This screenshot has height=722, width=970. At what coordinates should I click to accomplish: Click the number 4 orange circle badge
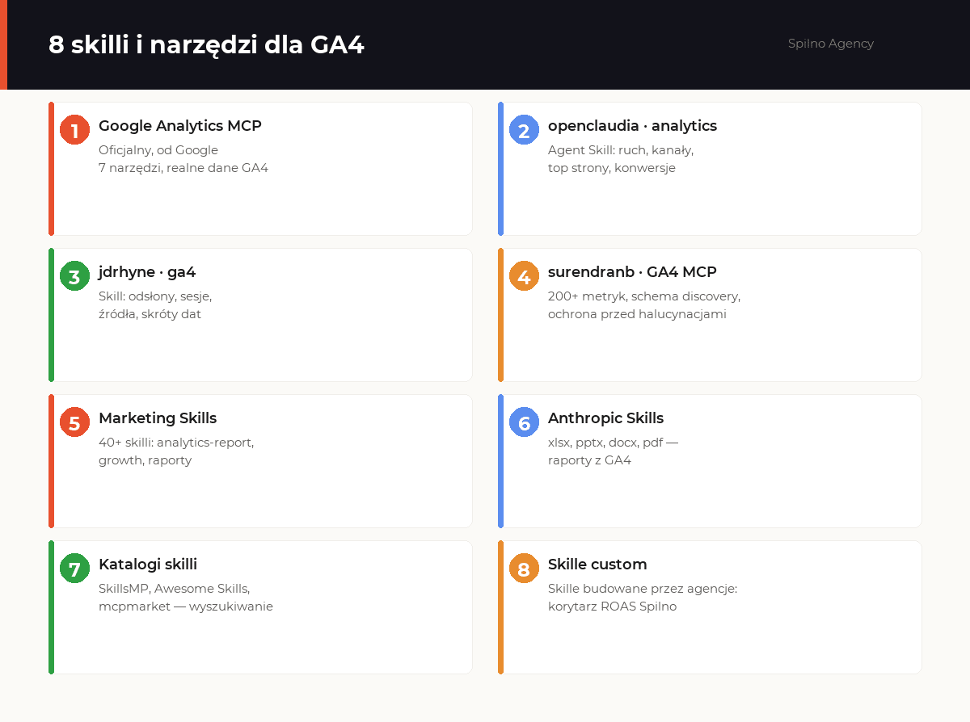524,276
